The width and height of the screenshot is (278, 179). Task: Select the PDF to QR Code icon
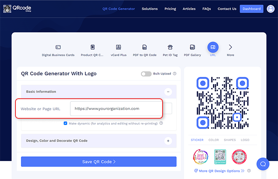[144, 47]
